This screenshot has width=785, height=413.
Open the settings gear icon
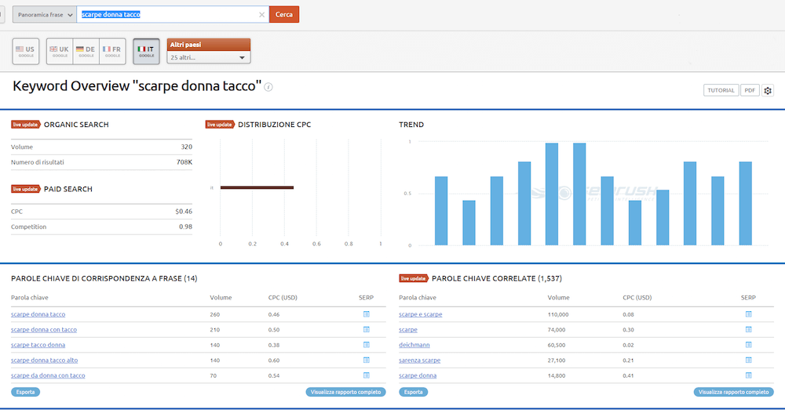point(768,90)
